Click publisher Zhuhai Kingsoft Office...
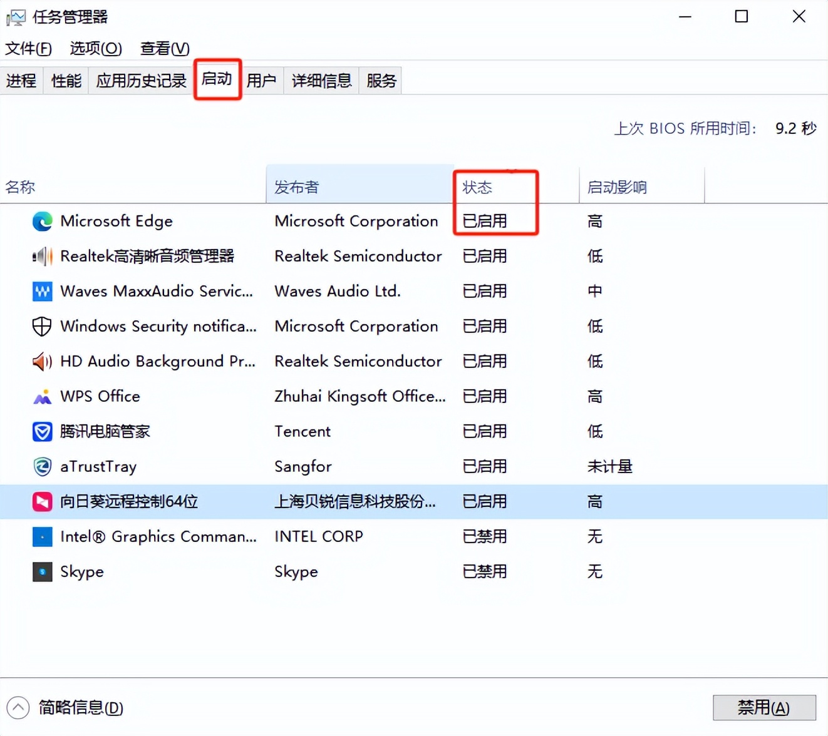828x736 pixels. click(360, 396)
